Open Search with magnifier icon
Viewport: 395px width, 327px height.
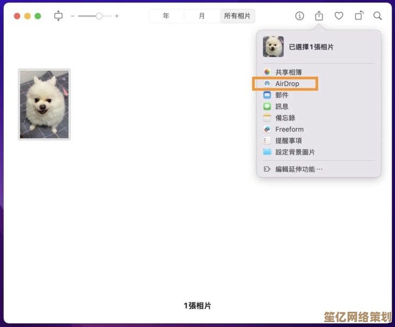point(378,16)
